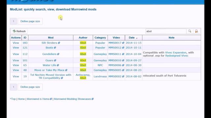Screen dimensions: 211x118
Task: Click the Antiscamp author link
Action: [83, 75]
